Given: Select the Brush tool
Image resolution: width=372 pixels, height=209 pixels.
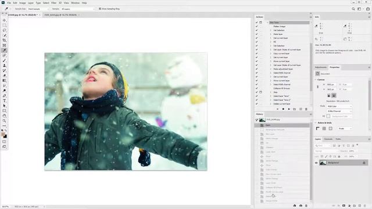Looking at the screenshot, I should point(4,60).
